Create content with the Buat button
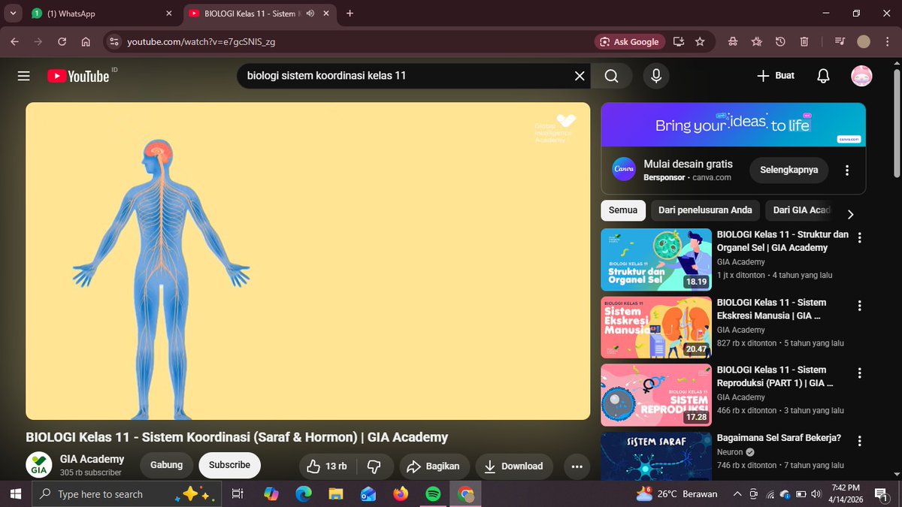The image size is (902, 507). tap(776, 76)
